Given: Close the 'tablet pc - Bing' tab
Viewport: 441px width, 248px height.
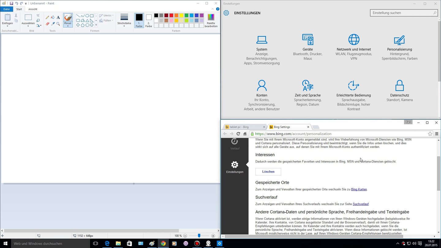Looking at the screenshot, I should 264,127.
